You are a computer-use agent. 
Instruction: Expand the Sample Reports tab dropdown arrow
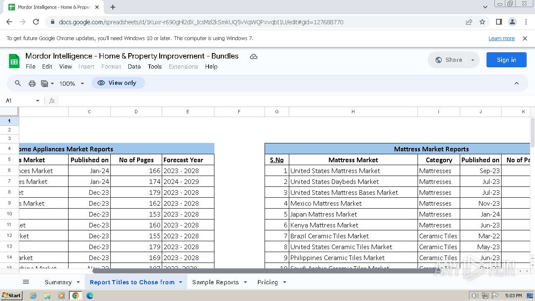[245, 282]
